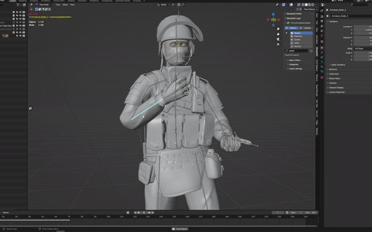Toggle the camera view icon in viewport
Image resolution: width=372 pixels, height=232 pixels.
tap(278, 40)
